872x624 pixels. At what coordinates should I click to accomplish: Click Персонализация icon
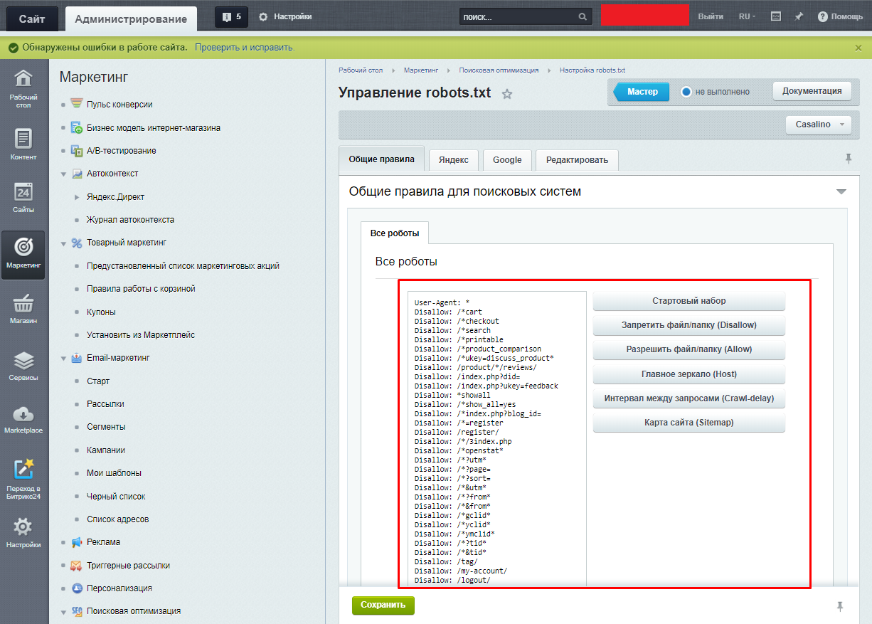(76, 588)
